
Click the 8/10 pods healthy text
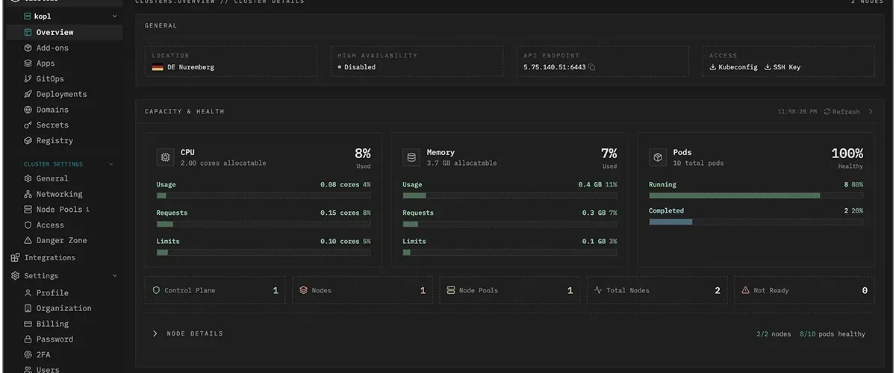(x=833, y=334)
